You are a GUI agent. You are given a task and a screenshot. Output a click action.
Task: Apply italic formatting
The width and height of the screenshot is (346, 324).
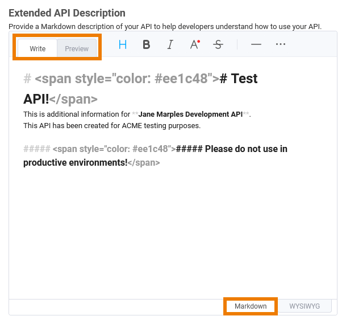pyautogui.click(x=170, y=45)
